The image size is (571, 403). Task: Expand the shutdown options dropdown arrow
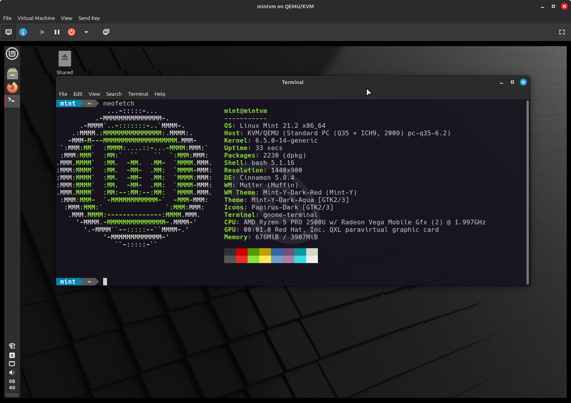(86, 32)
